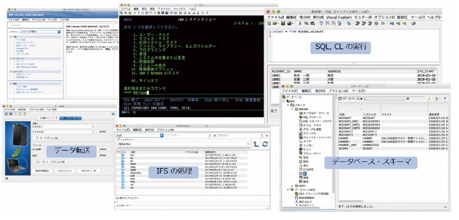Screen dimensions: 459x220
Task: Select Db2 ミラーリング item in Schema tree
Action: (x=312, y=194)
